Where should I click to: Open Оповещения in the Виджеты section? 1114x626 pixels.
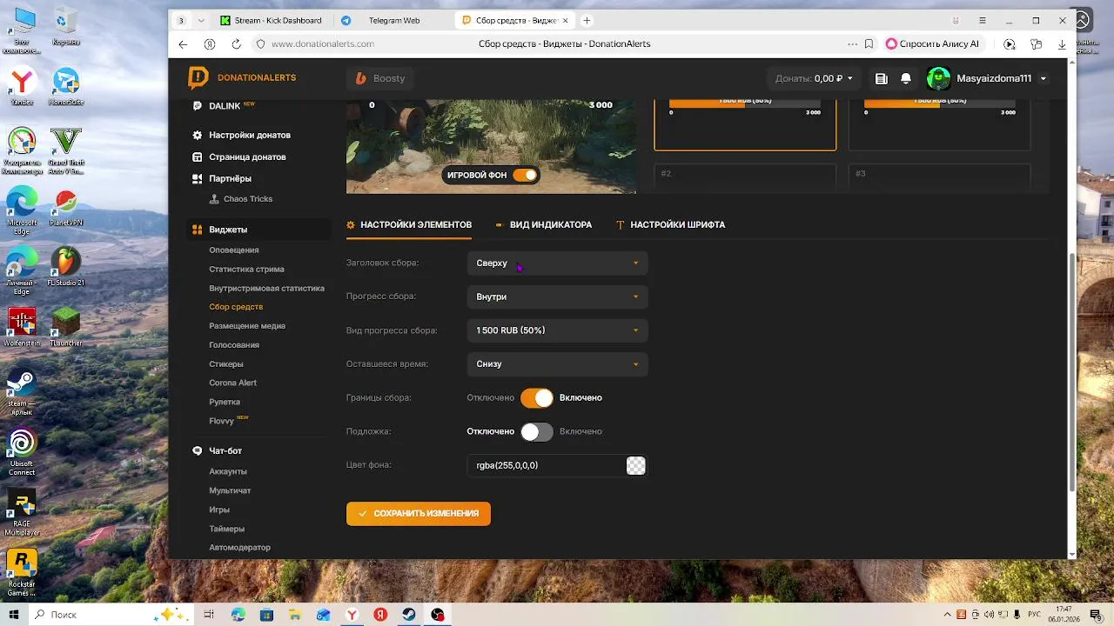point(234,250)
